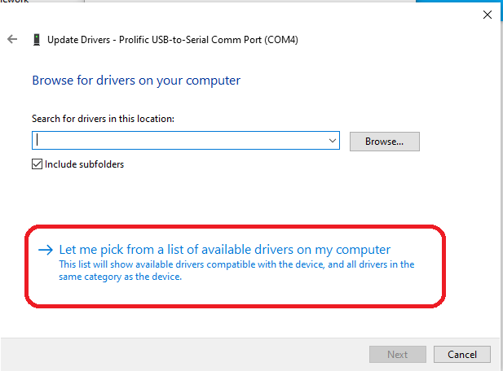Click the blue arrow beside Let me pick

46,250
